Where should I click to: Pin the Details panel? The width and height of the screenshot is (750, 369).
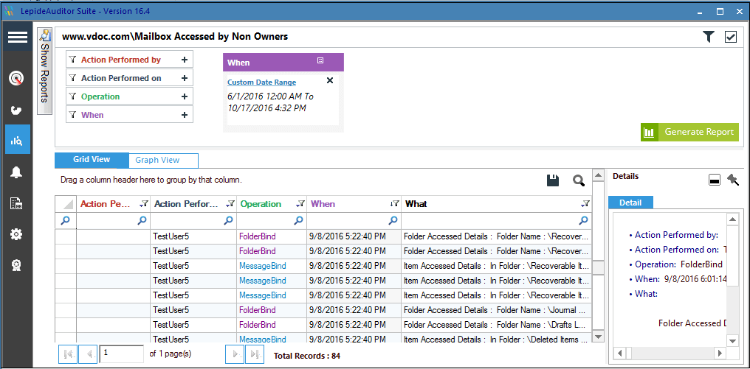(733, 180)
